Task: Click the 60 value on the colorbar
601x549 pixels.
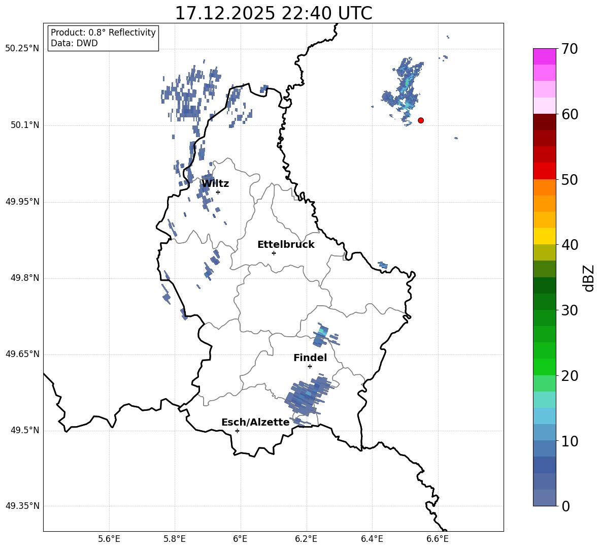Action: pyautogui.click(x=570, y=114)
